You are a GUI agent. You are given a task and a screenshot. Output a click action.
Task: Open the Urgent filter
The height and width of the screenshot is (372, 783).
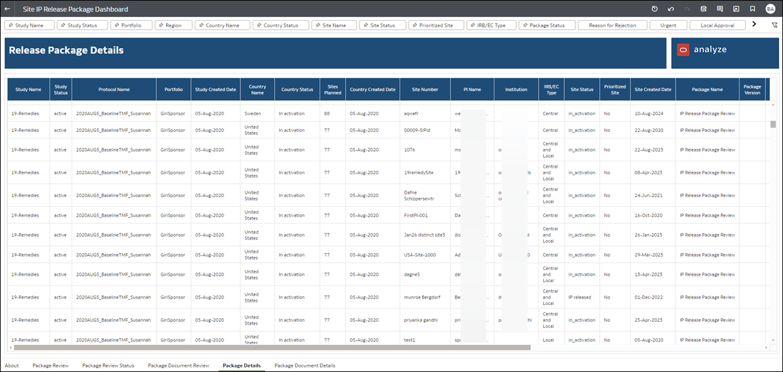pos(668,25)
